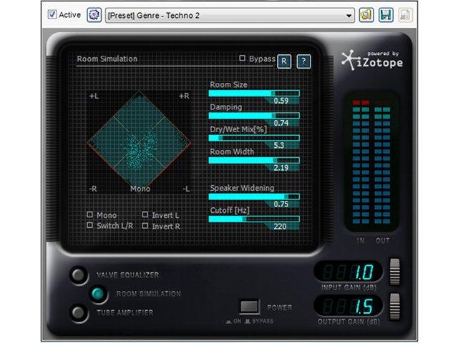Adjust the Cutoff [Hz] slider

tap(254, 219)
